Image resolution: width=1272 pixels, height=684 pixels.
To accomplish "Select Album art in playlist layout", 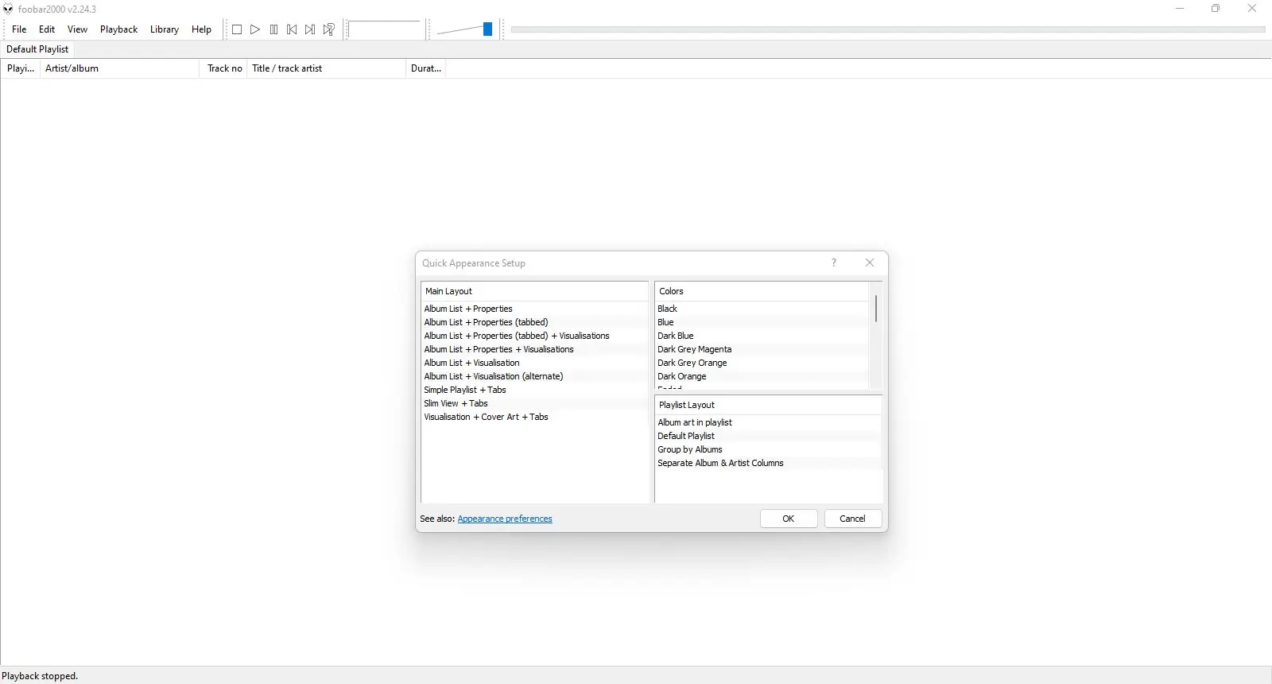I will 768,422.
